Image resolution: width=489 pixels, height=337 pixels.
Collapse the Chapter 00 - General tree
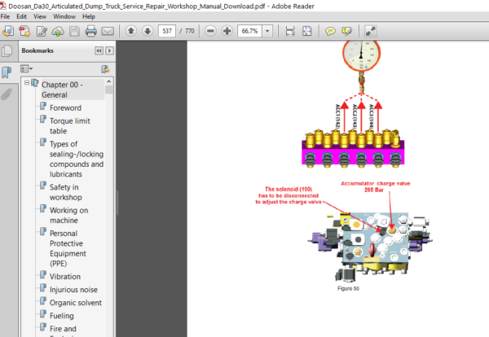(27, 82)
